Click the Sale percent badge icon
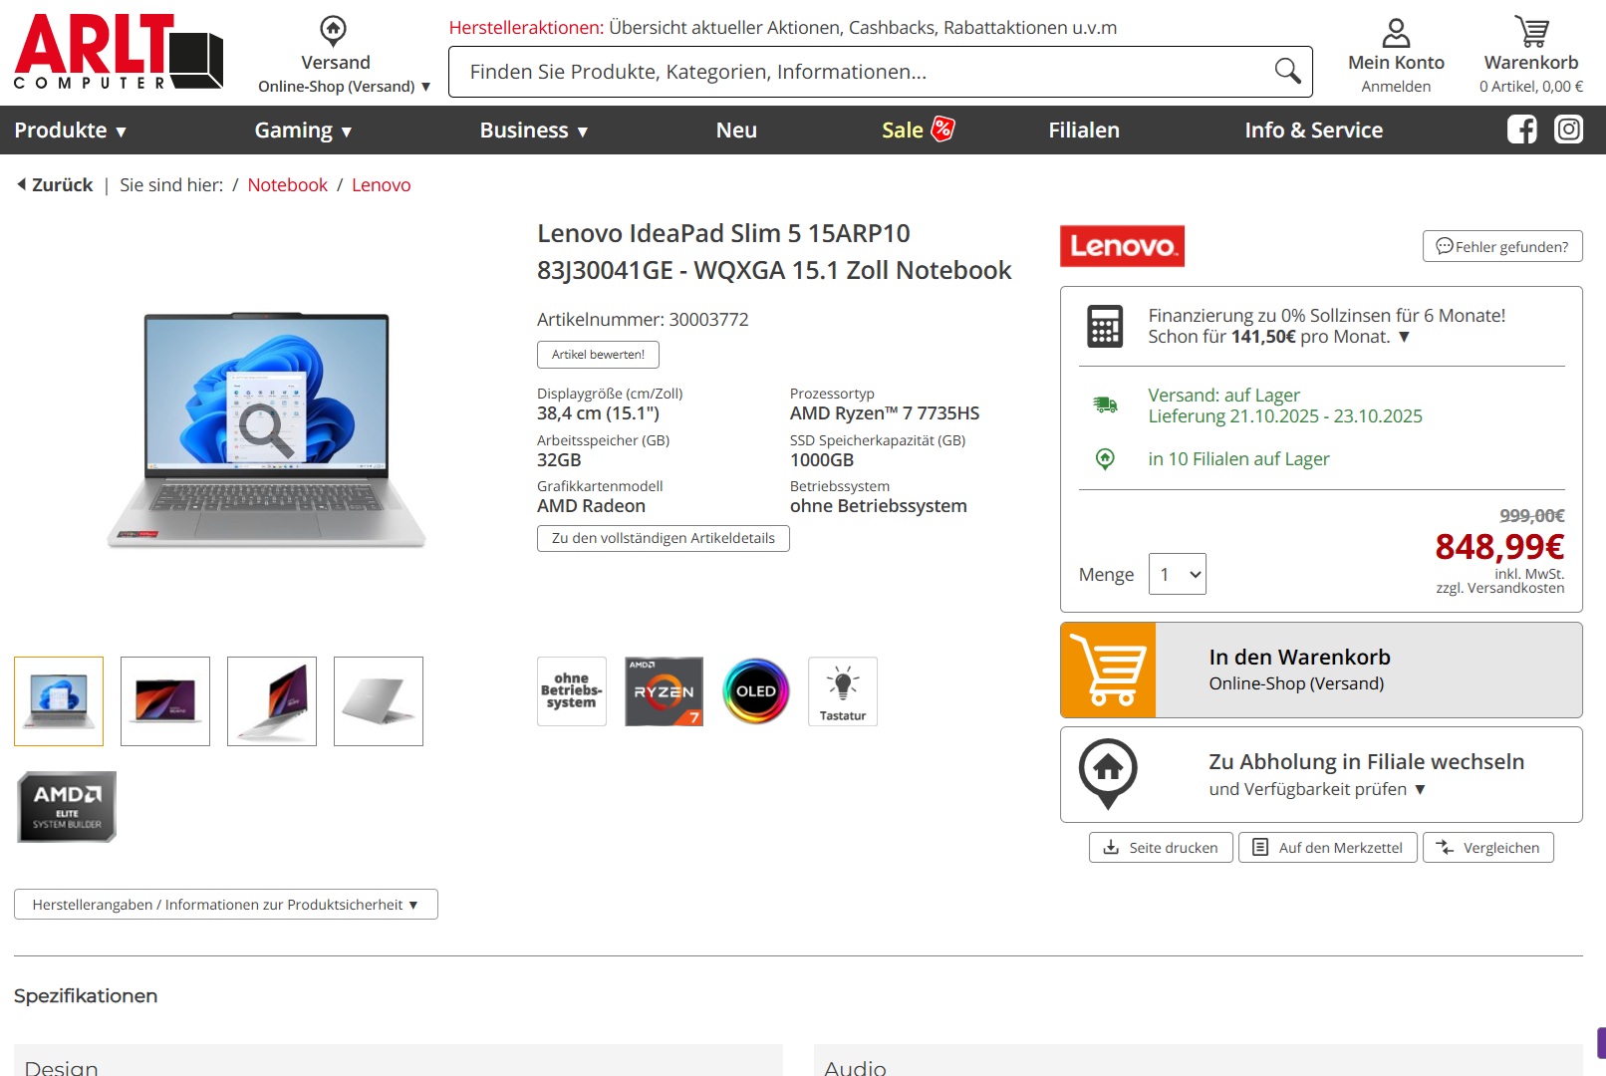1606x1076 pixels. (942, 129)
